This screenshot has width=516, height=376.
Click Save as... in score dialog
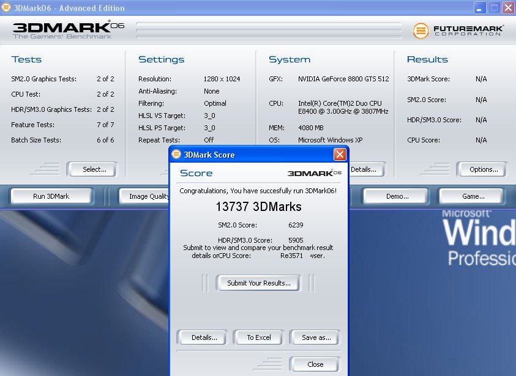[315, 337]
